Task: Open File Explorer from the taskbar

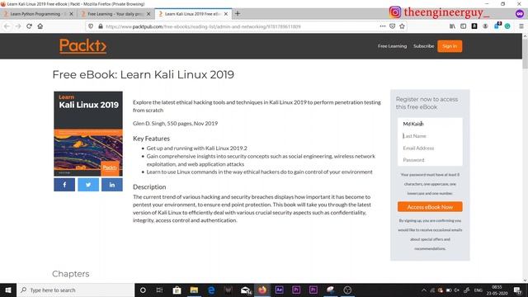Action: pos(194,290)
